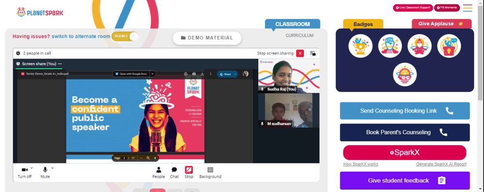Click Give Applause button

tap(441, 24)
